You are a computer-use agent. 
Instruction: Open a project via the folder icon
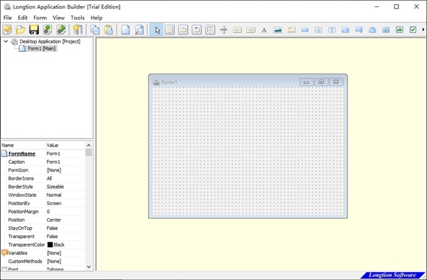click(x=21, y=29)
